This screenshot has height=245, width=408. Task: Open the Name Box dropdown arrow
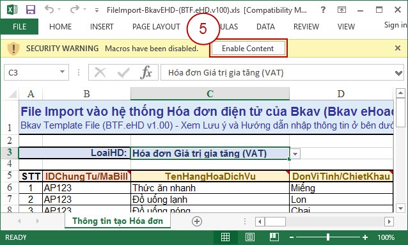pos(62,72)
